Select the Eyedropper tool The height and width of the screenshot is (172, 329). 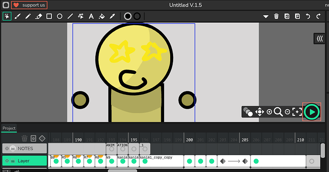(112, 16)
